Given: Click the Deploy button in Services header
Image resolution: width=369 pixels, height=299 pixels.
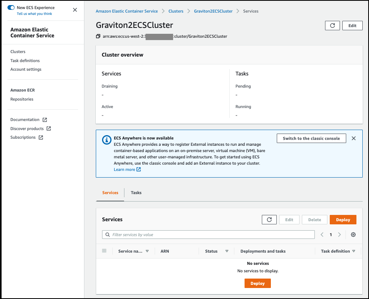Looking at the screenshot, I should [x=343, y=220].
